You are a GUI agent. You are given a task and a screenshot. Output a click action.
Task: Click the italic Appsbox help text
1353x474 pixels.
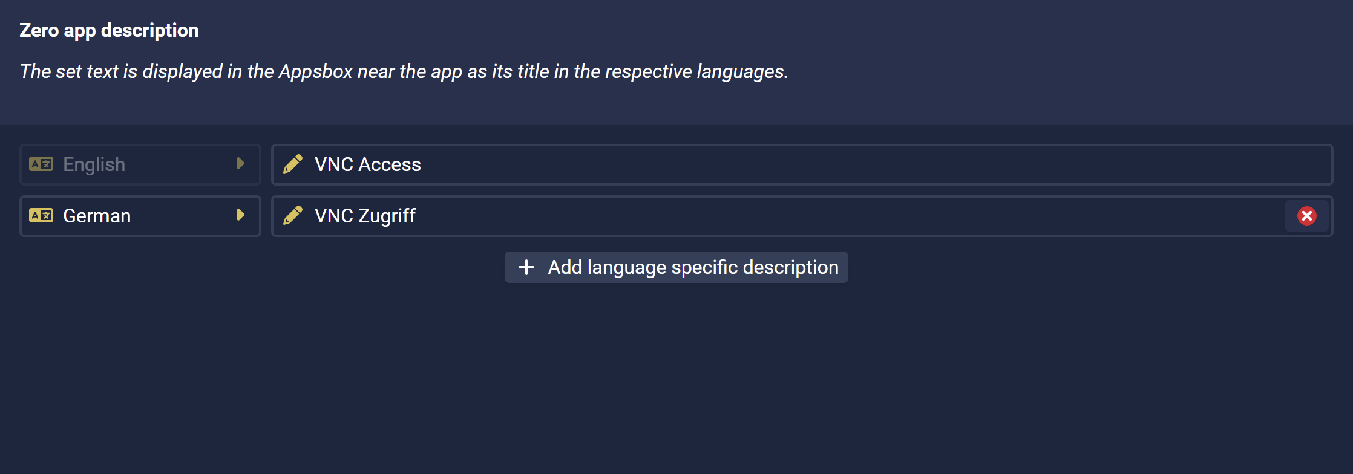pos(404,71)
